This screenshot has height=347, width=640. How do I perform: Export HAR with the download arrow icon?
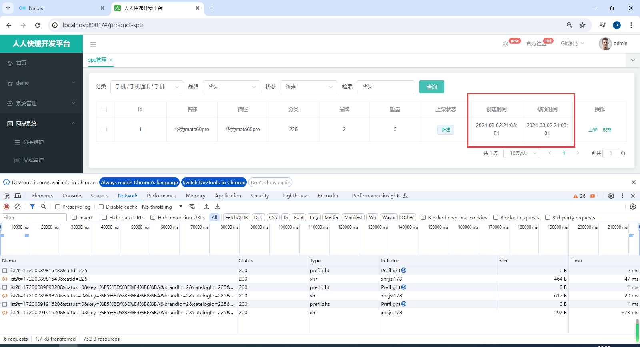[x=218, y=207]
